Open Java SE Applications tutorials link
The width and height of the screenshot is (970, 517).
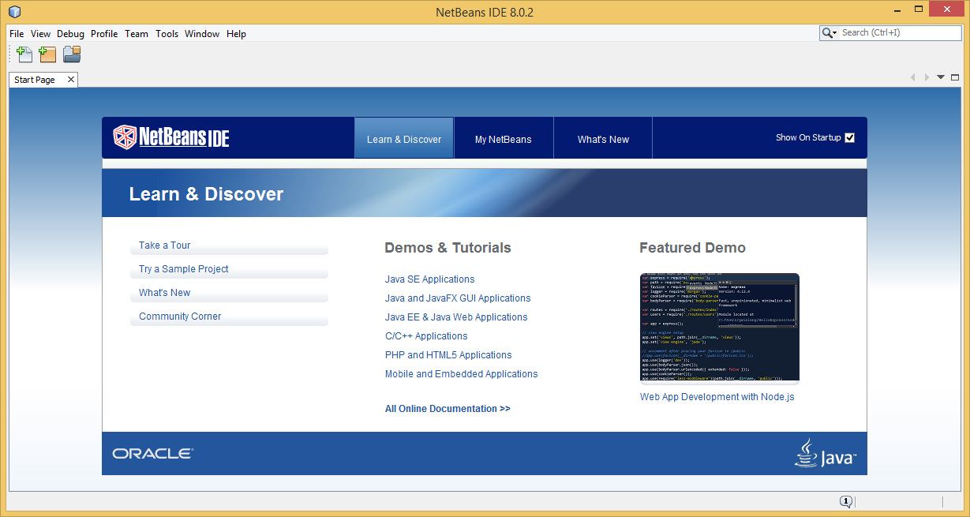[x=429, y=279]
